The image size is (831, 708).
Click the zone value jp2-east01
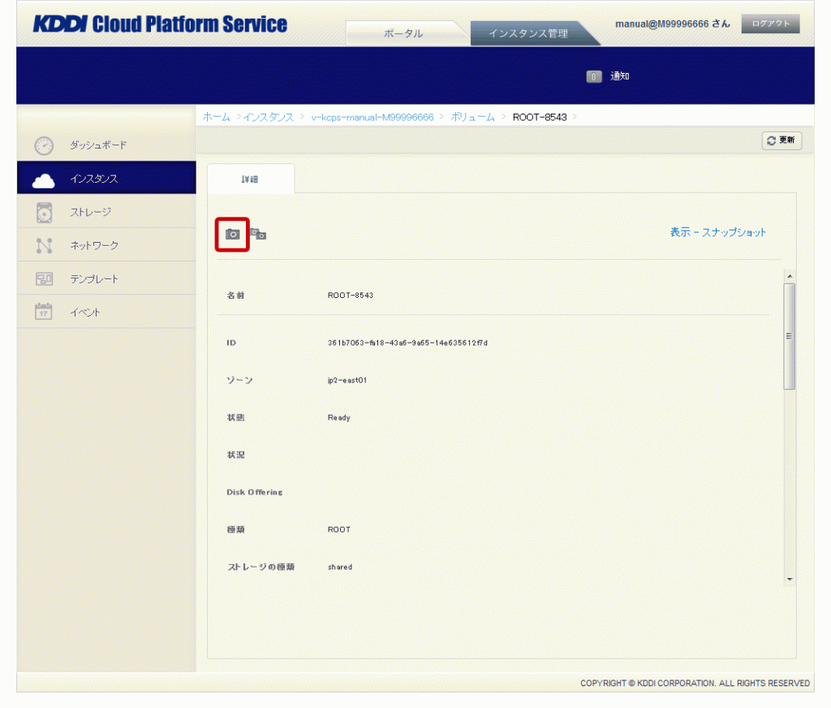tap(347, 380)
